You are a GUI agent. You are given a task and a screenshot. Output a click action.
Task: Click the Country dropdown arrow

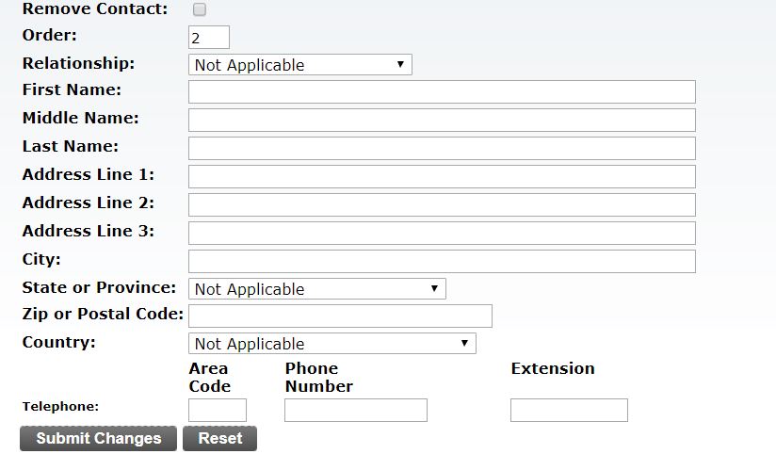coord(464,344)
